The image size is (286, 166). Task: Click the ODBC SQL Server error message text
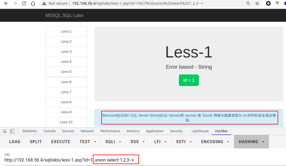(189, 117)
